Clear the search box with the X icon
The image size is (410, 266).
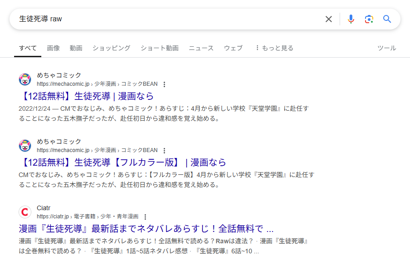(x=329, y=19)
